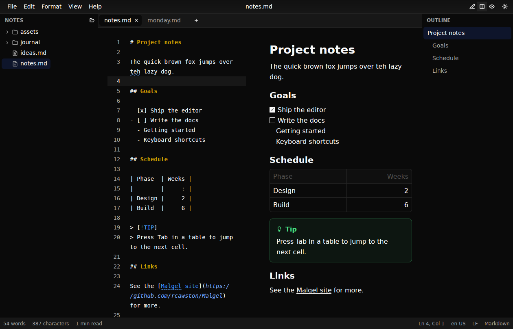The image size is (513, 329).
Task: Open the Help menu
Action: (95, 6)
